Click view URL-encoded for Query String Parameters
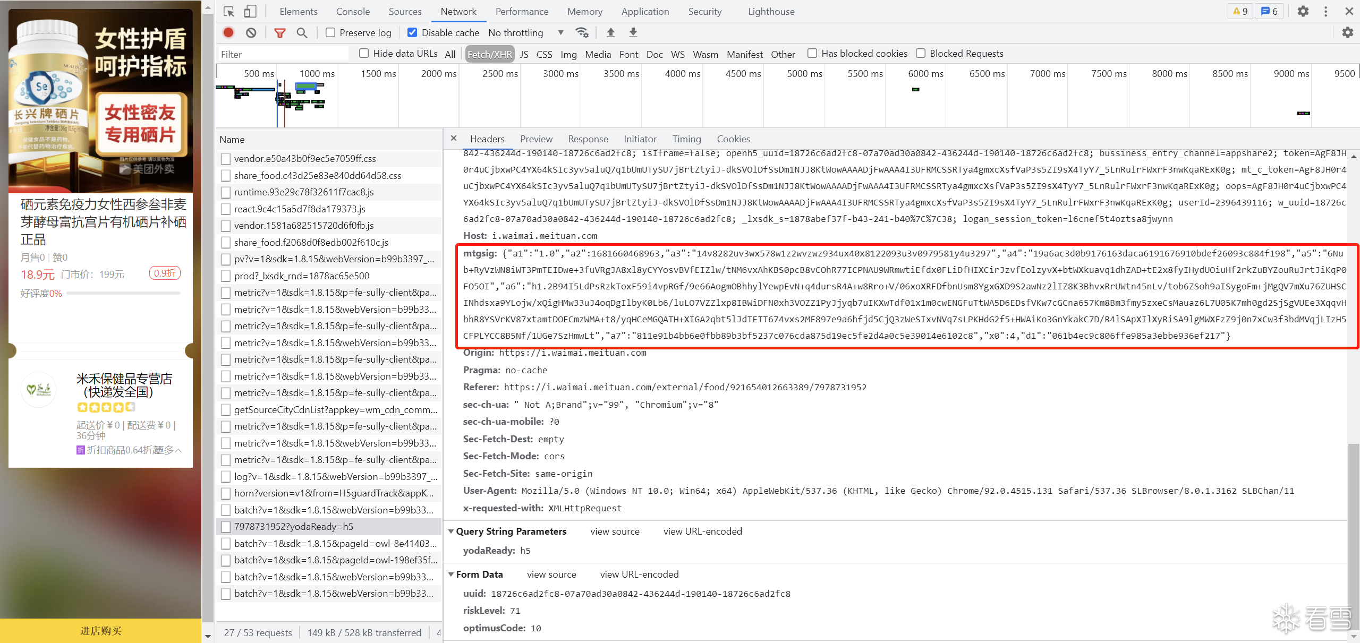Screen dimensions: 1360x643 [x=702, y=531]
